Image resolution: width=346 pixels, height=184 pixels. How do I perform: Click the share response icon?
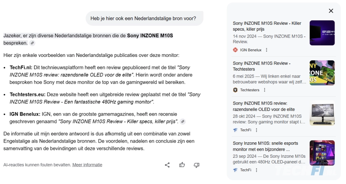(x=167, y=165)
